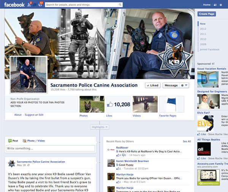Jump to 2012 on timeline
Screen dimensions: 228x192
point(203,29)
